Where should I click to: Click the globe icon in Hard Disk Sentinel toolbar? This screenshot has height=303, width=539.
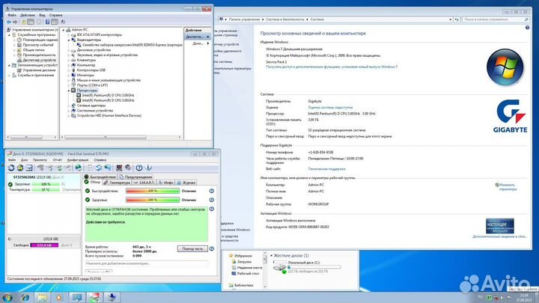79,168
